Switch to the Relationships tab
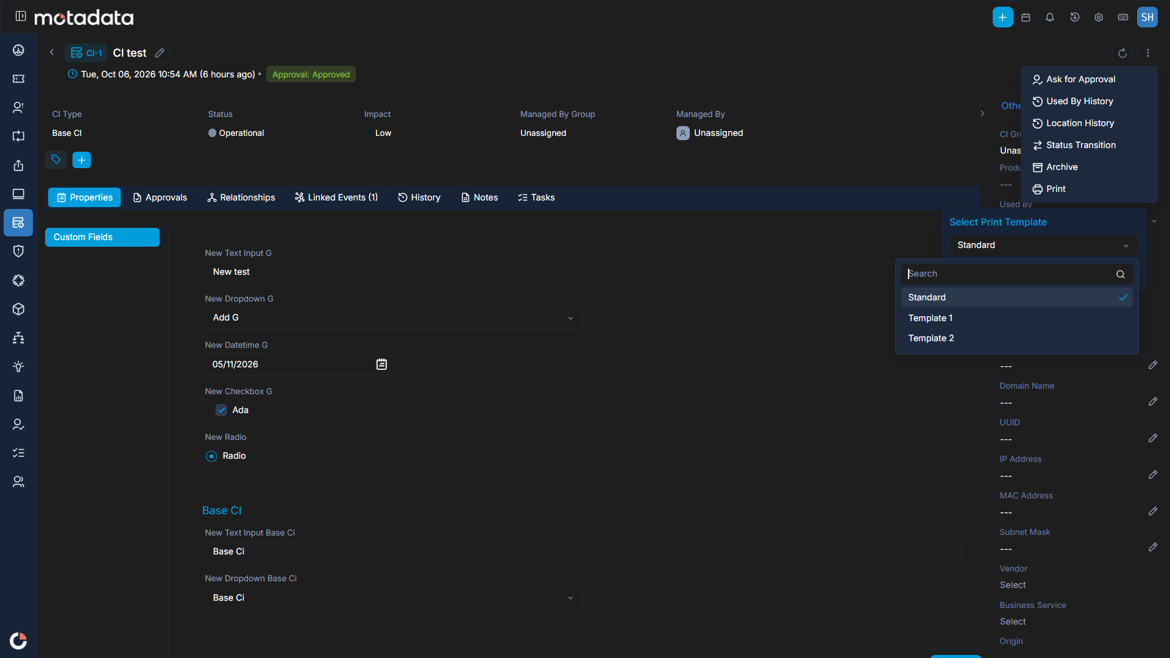The image size is (1170, 658). tap(241, 197)
